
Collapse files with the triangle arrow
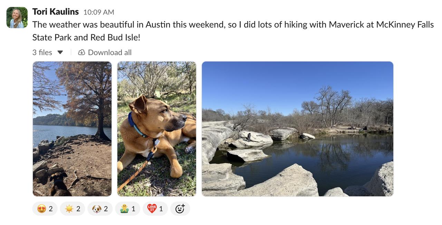60,52
